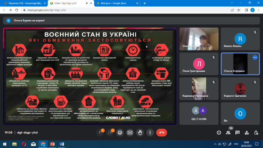End the call with red hang-up button
263x148 pixels.
pyautogui.click(x=161, y=133)
